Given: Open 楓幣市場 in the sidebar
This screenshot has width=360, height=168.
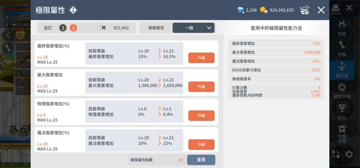Looking at the screenshot, I should click(x=342, y=89).
